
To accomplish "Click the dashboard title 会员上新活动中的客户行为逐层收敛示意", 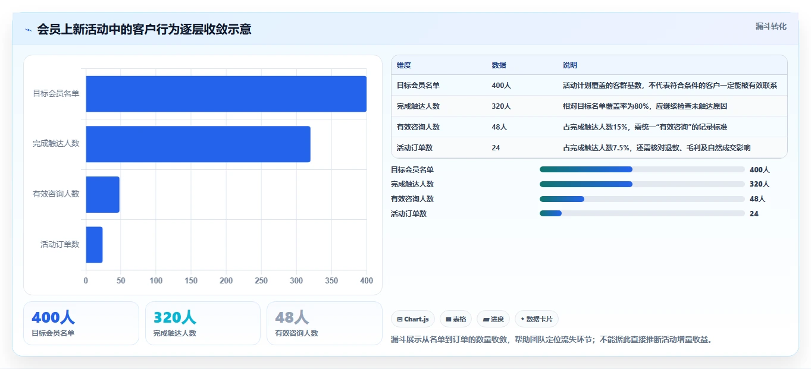I will tap(144, 29).
